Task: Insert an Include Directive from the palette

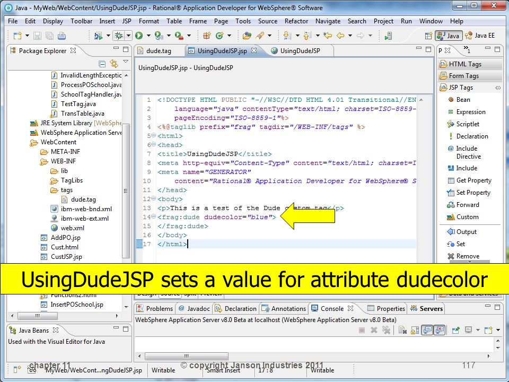Action: point(464,152)
